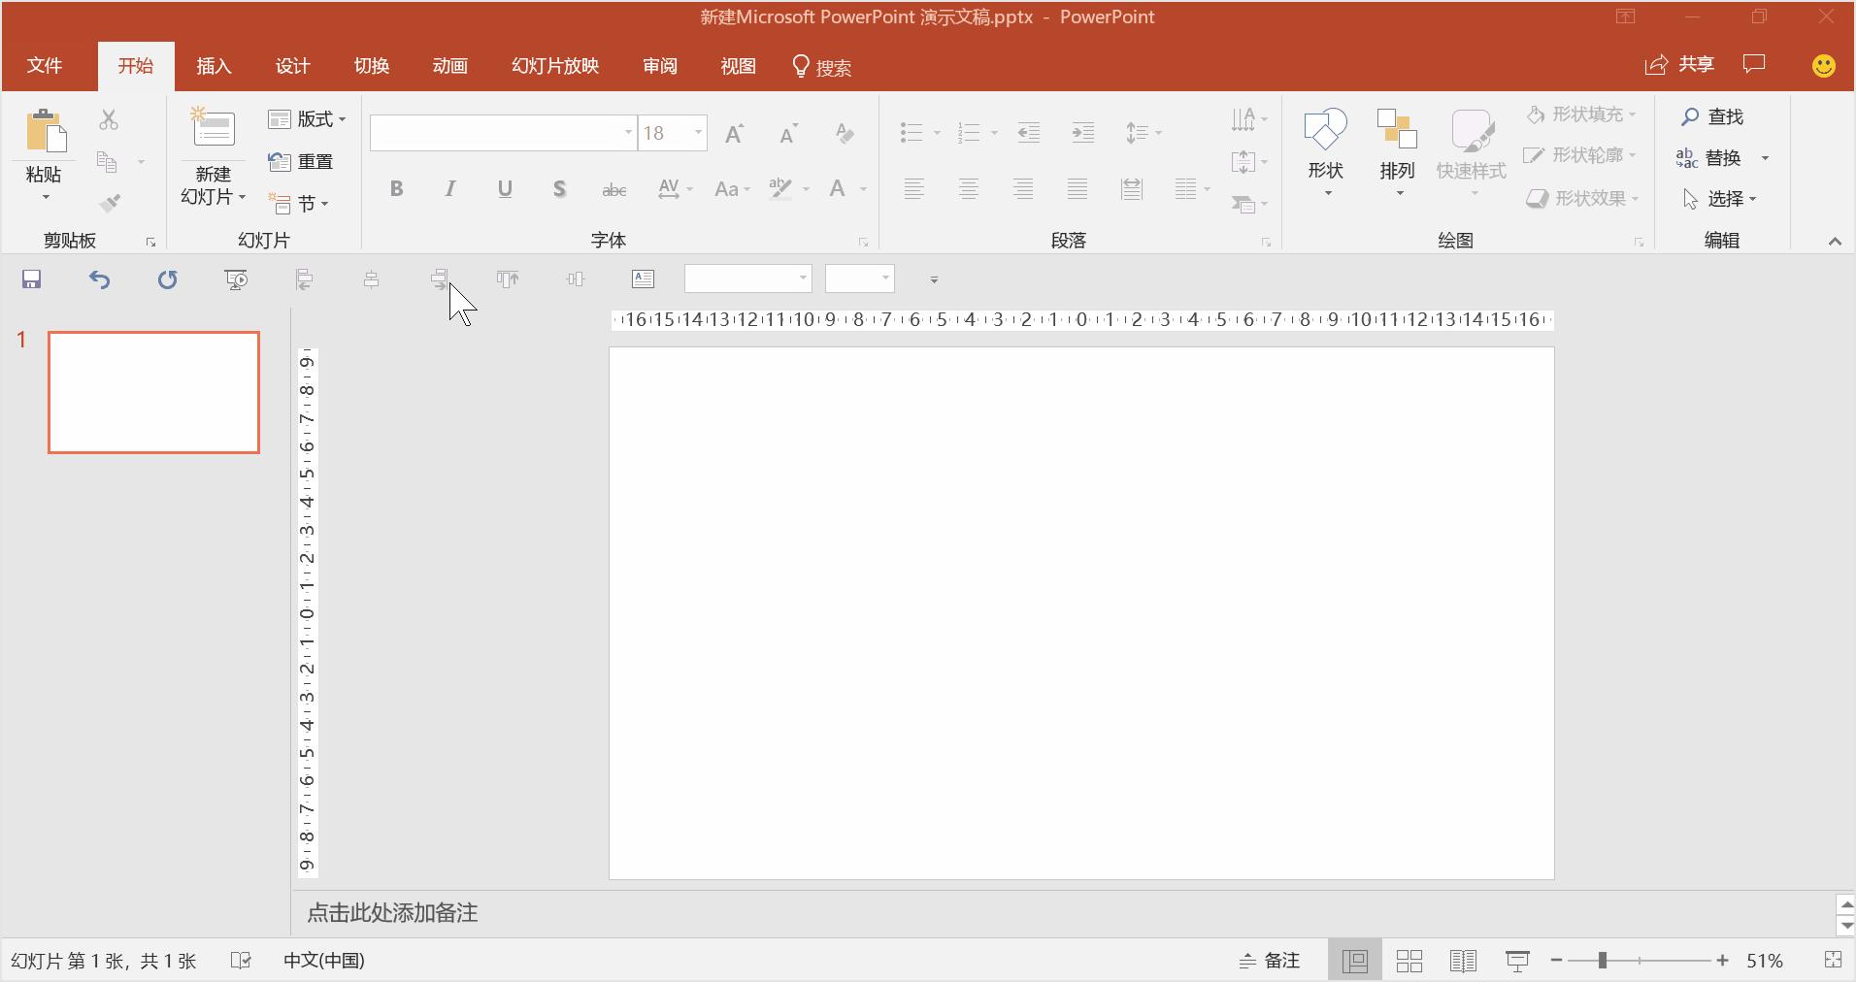Click the 新建幻灯片 (New Slide) button
This screenshot has width=1856, height=982.
click(x=212, y=155)
